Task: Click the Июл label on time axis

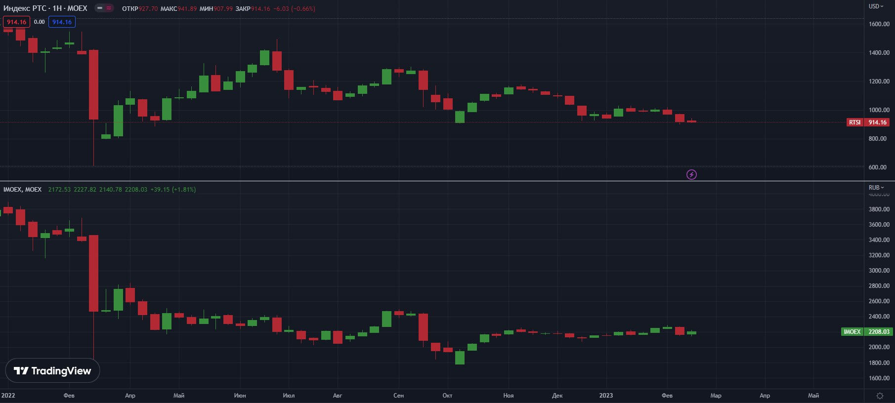Action: pyautogui.click(x=289, y=396)
